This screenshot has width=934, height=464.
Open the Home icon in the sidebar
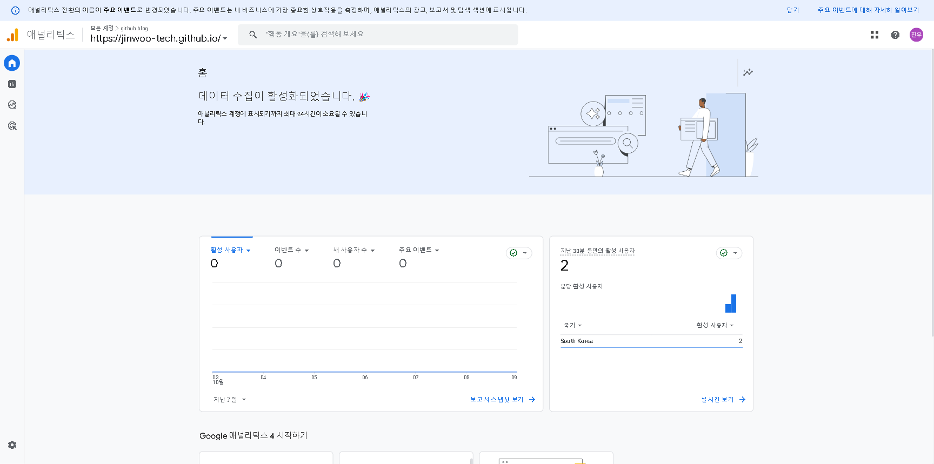coord(12,63)
